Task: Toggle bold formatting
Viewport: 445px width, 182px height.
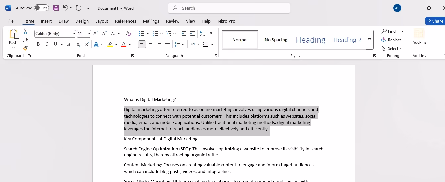Action: [38, 44]
